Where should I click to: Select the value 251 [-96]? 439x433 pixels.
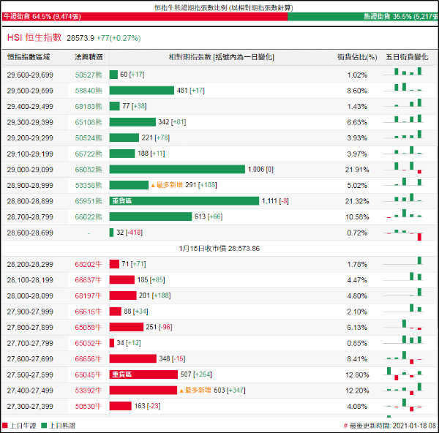159,327
